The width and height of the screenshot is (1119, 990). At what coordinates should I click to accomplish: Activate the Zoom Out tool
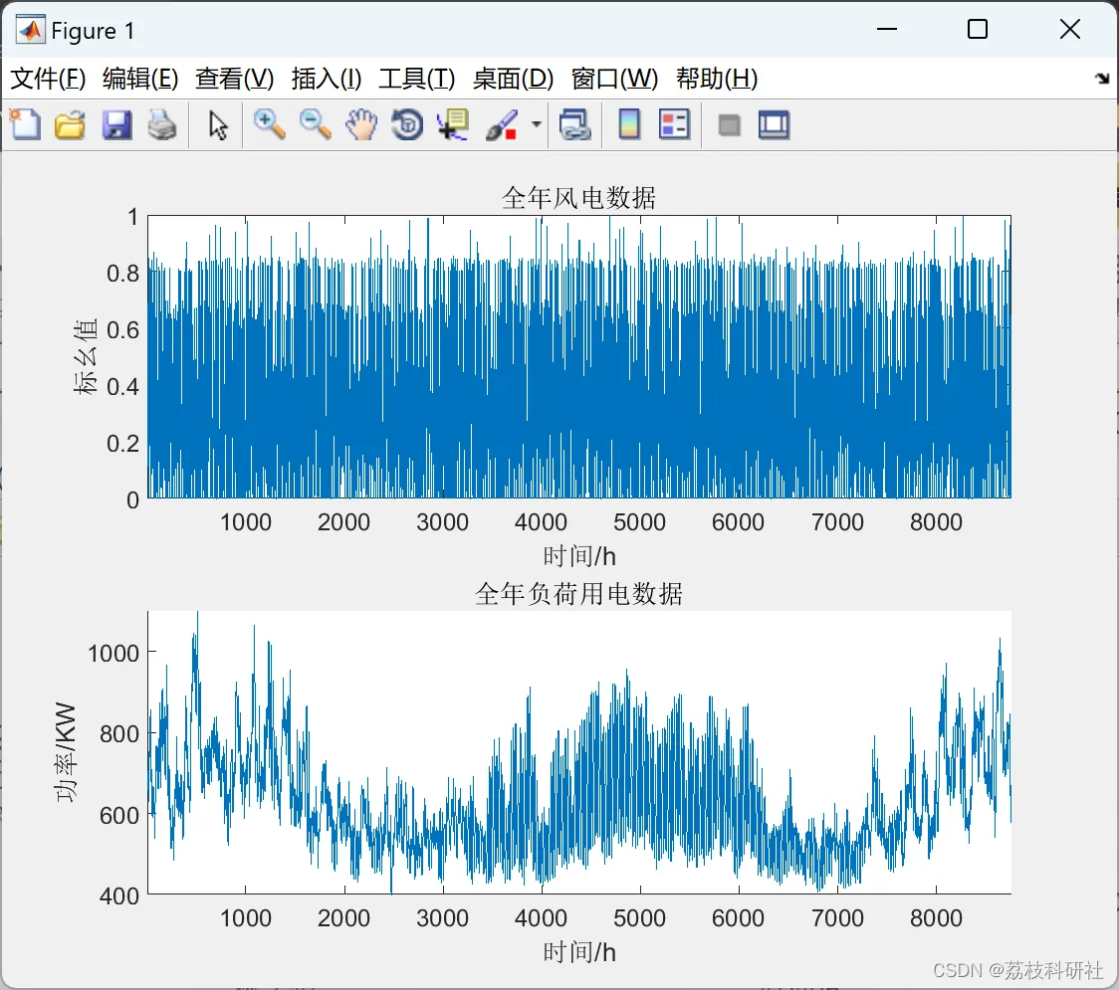point(315,124)
